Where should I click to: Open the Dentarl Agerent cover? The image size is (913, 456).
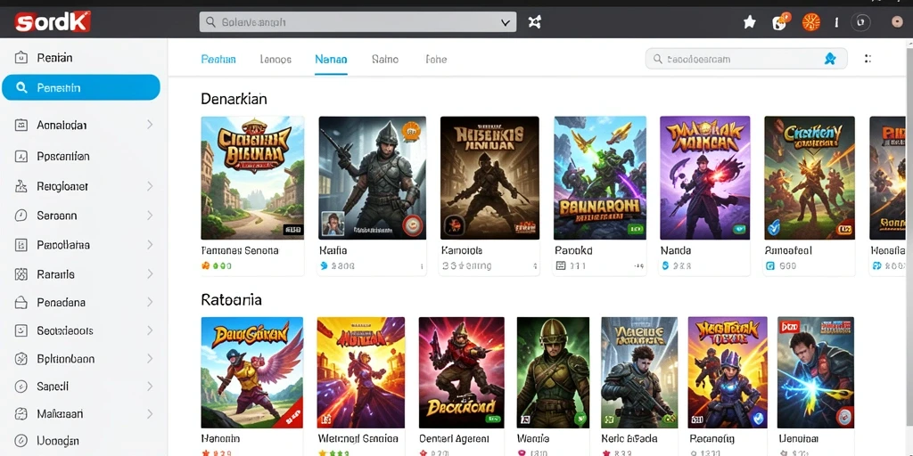click(462, 372)
